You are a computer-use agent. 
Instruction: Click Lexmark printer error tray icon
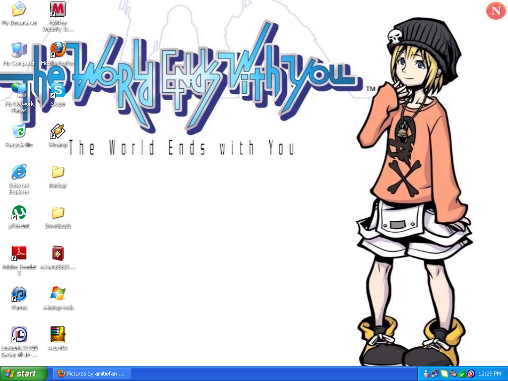click(x=471, y=374)
